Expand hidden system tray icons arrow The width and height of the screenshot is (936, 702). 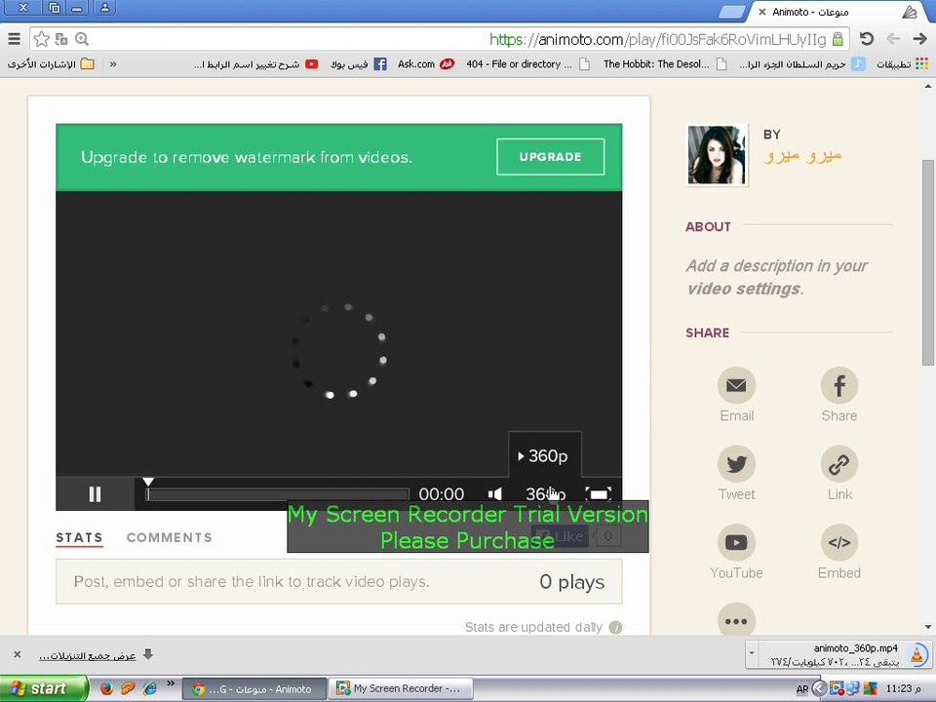click(820, 689)
